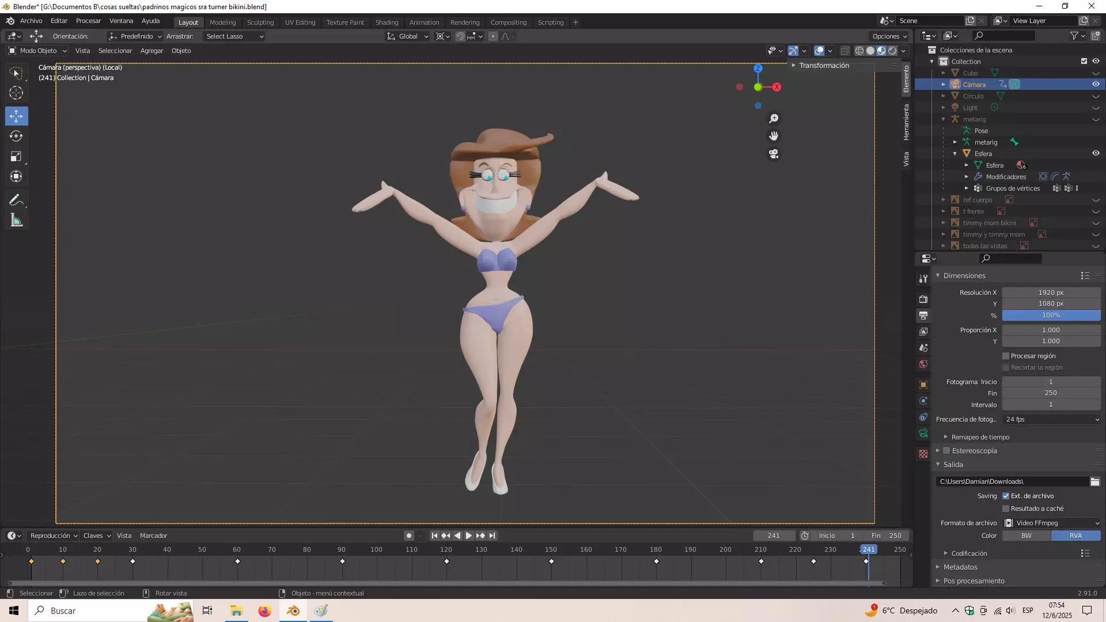
Task: Enable the Estereoscopía checkbox
Action: pos(946,451)
